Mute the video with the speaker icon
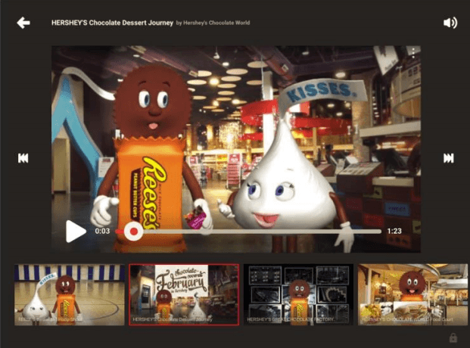Image resolution: width=470 pixels, height=348 pixels. [450, 23]
